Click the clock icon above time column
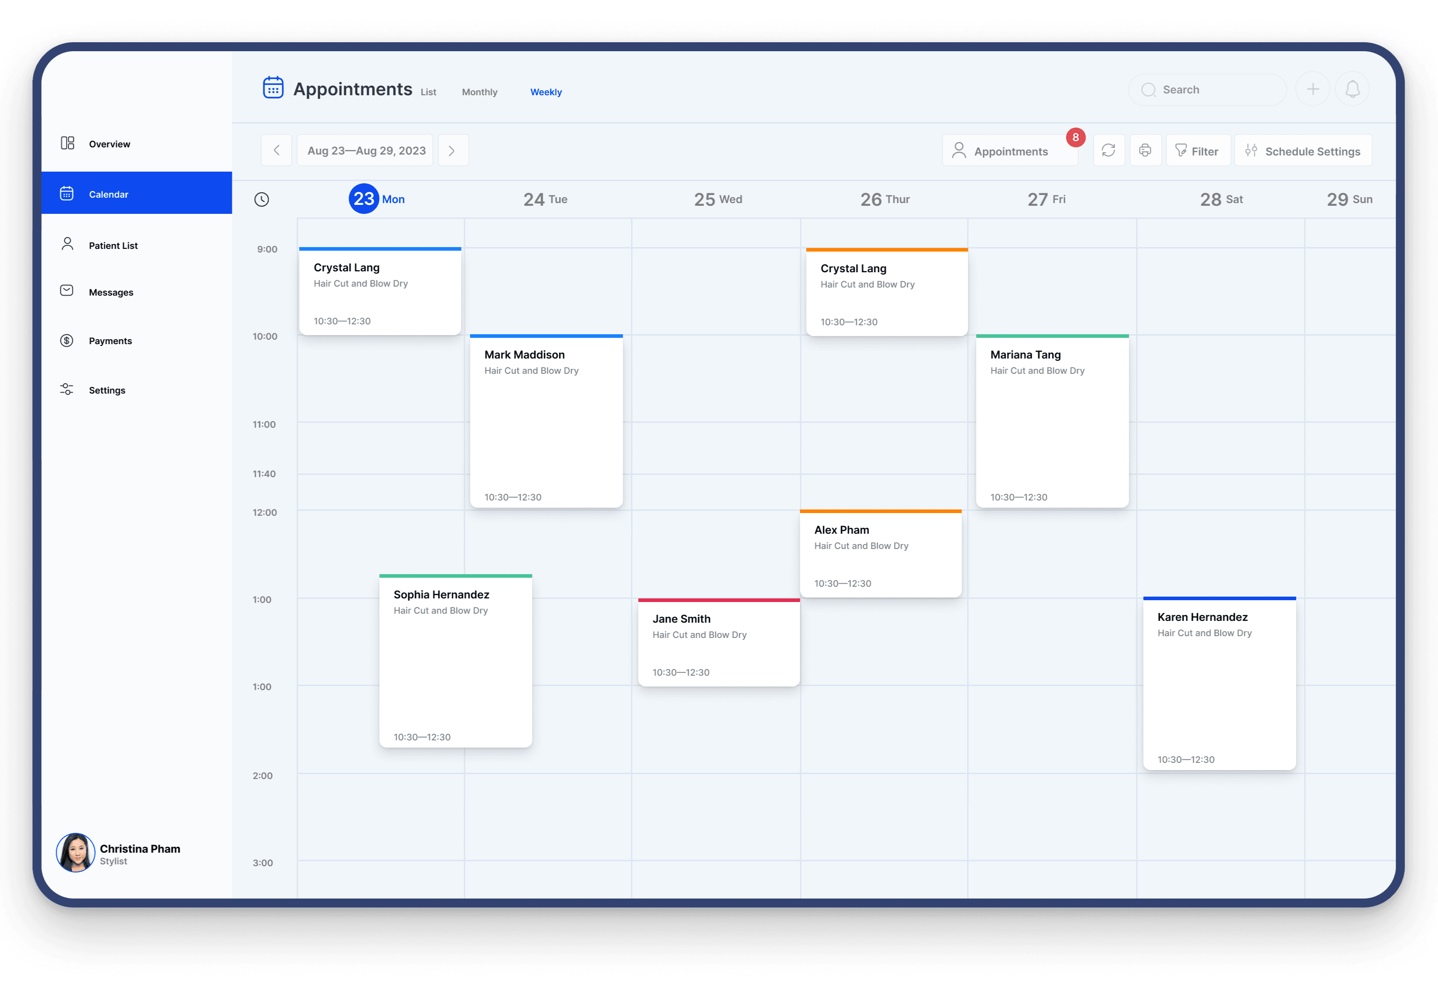This screenshot has width=1438, height=996. [262, 199]
